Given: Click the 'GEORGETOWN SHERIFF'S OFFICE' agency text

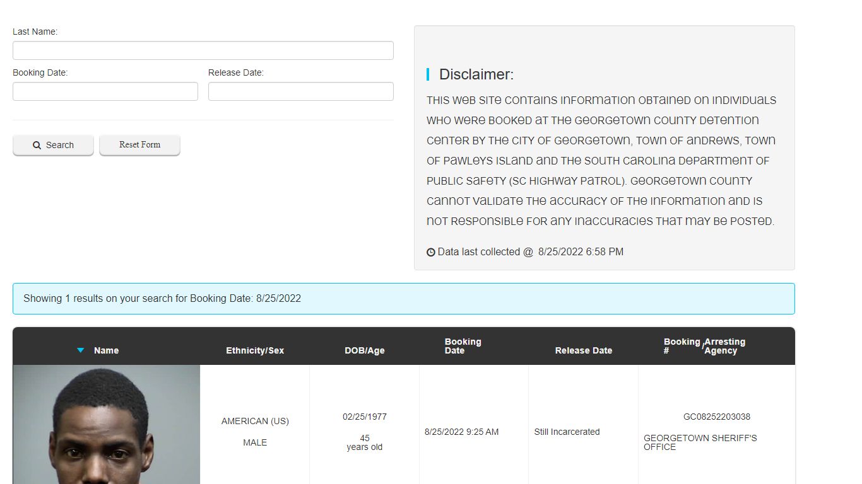Looking at the screenshot, I should [700, 442].
